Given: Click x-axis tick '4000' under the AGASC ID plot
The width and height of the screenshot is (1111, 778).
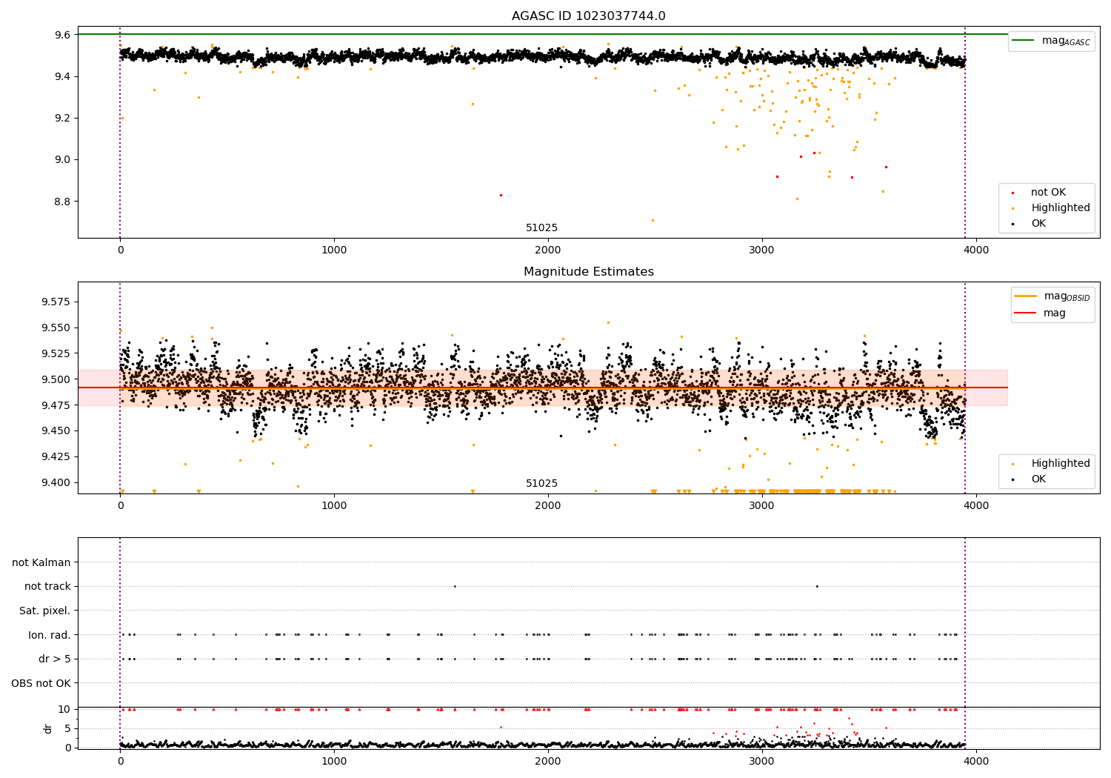Looking at the screenshot, I should [x=976, y=250].
